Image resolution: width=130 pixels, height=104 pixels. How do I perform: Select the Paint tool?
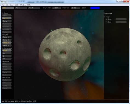click(7, 15)
